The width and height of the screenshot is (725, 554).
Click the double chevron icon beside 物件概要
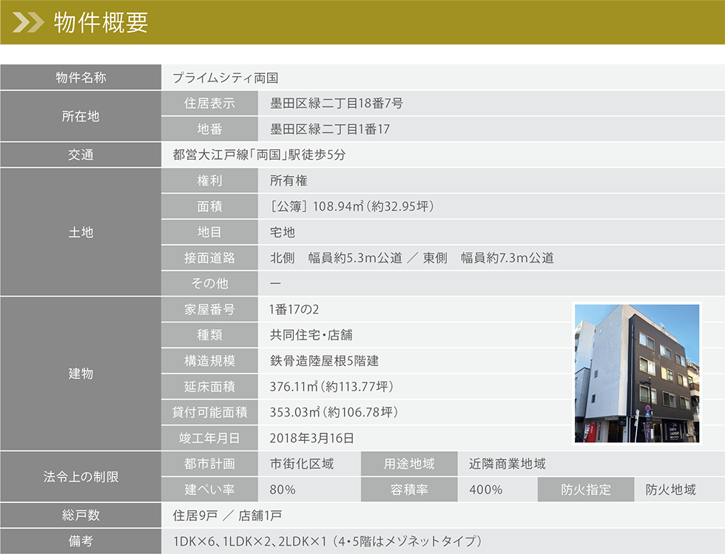click(x=28, y=24)
